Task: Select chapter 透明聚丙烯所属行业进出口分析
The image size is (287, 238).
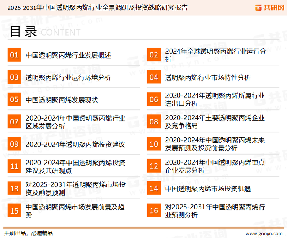Action: pyautogui.click(x=215, y=99)
